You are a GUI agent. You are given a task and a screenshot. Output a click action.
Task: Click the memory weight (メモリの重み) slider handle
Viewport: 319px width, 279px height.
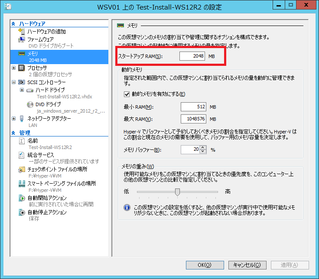click(x=177, y=191)
